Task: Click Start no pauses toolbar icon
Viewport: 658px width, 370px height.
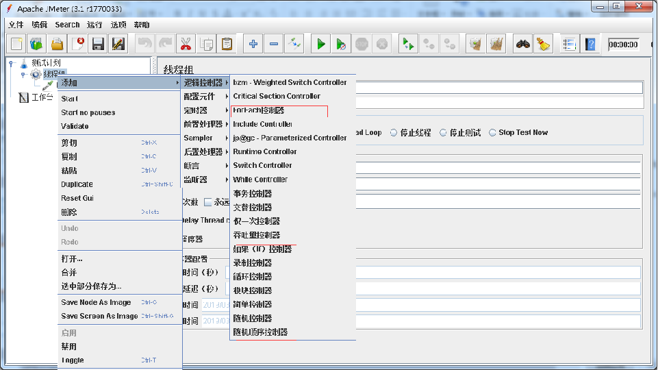Action: 341,44
